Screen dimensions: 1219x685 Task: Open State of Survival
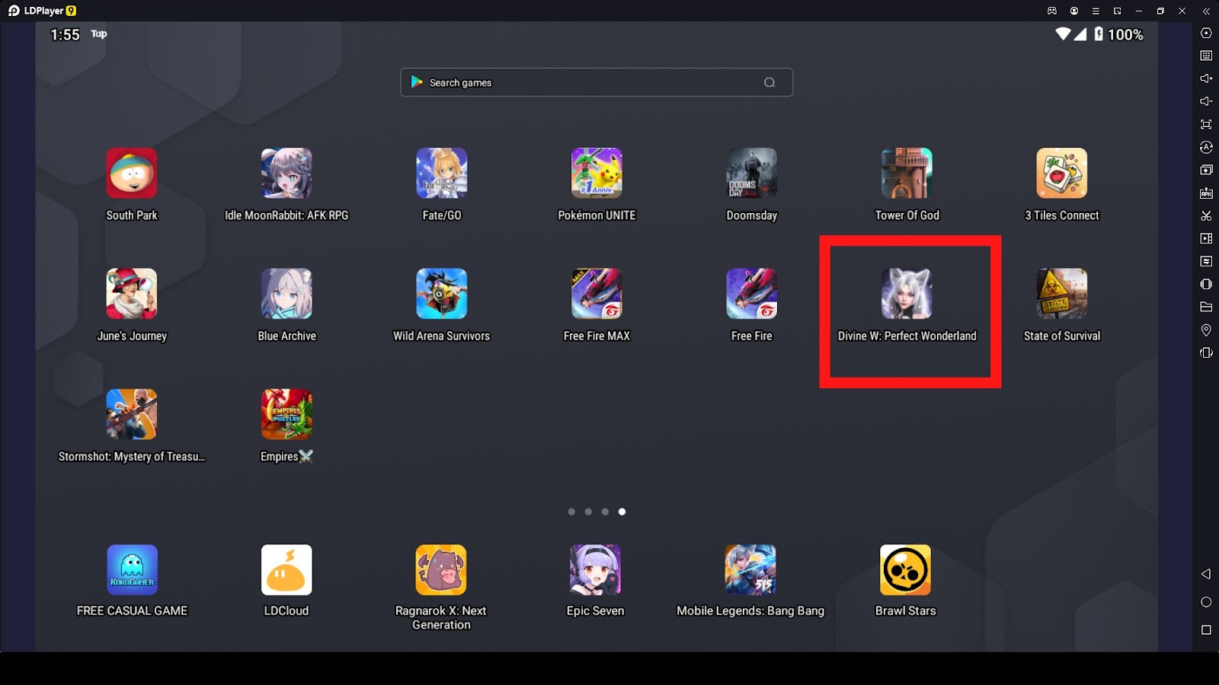(x=1062, y=294)
